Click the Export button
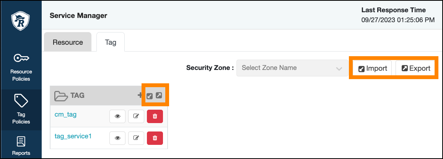The height and width of the screenshot is (159, 443). (x=416, y=69)
